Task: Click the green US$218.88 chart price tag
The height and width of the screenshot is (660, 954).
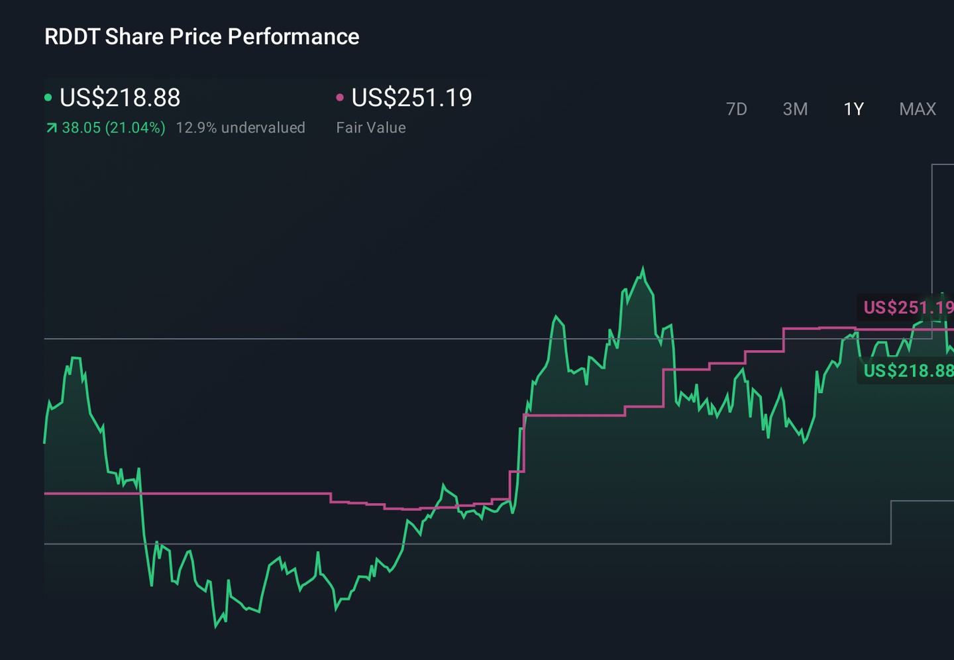Action: point(906,370)
